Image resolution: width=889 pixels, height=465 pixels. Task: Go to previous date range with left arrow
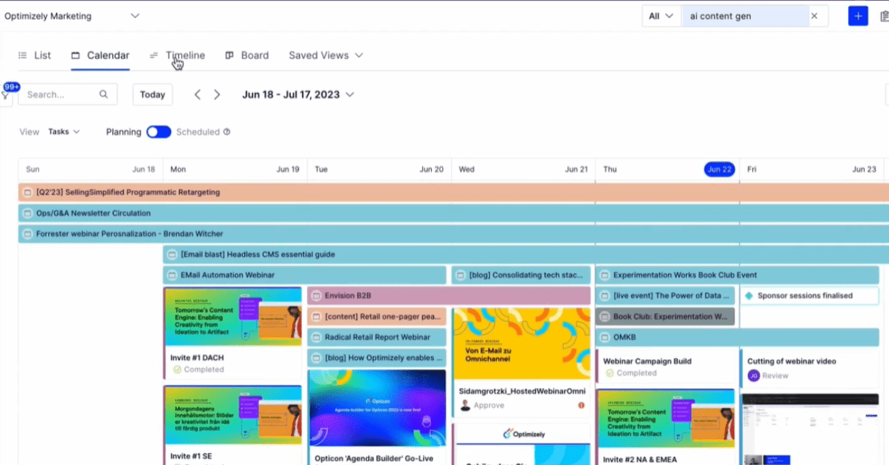198,94
